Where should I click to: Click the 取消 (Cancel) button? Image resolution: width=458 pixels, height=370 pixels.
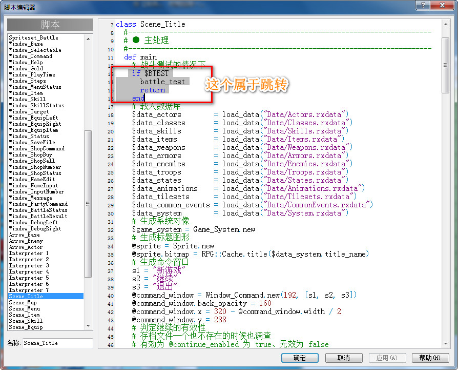coord(344,358)
